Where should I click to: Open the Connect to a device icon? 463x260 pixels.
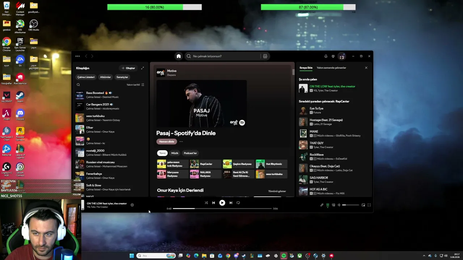tap(334, 205)
